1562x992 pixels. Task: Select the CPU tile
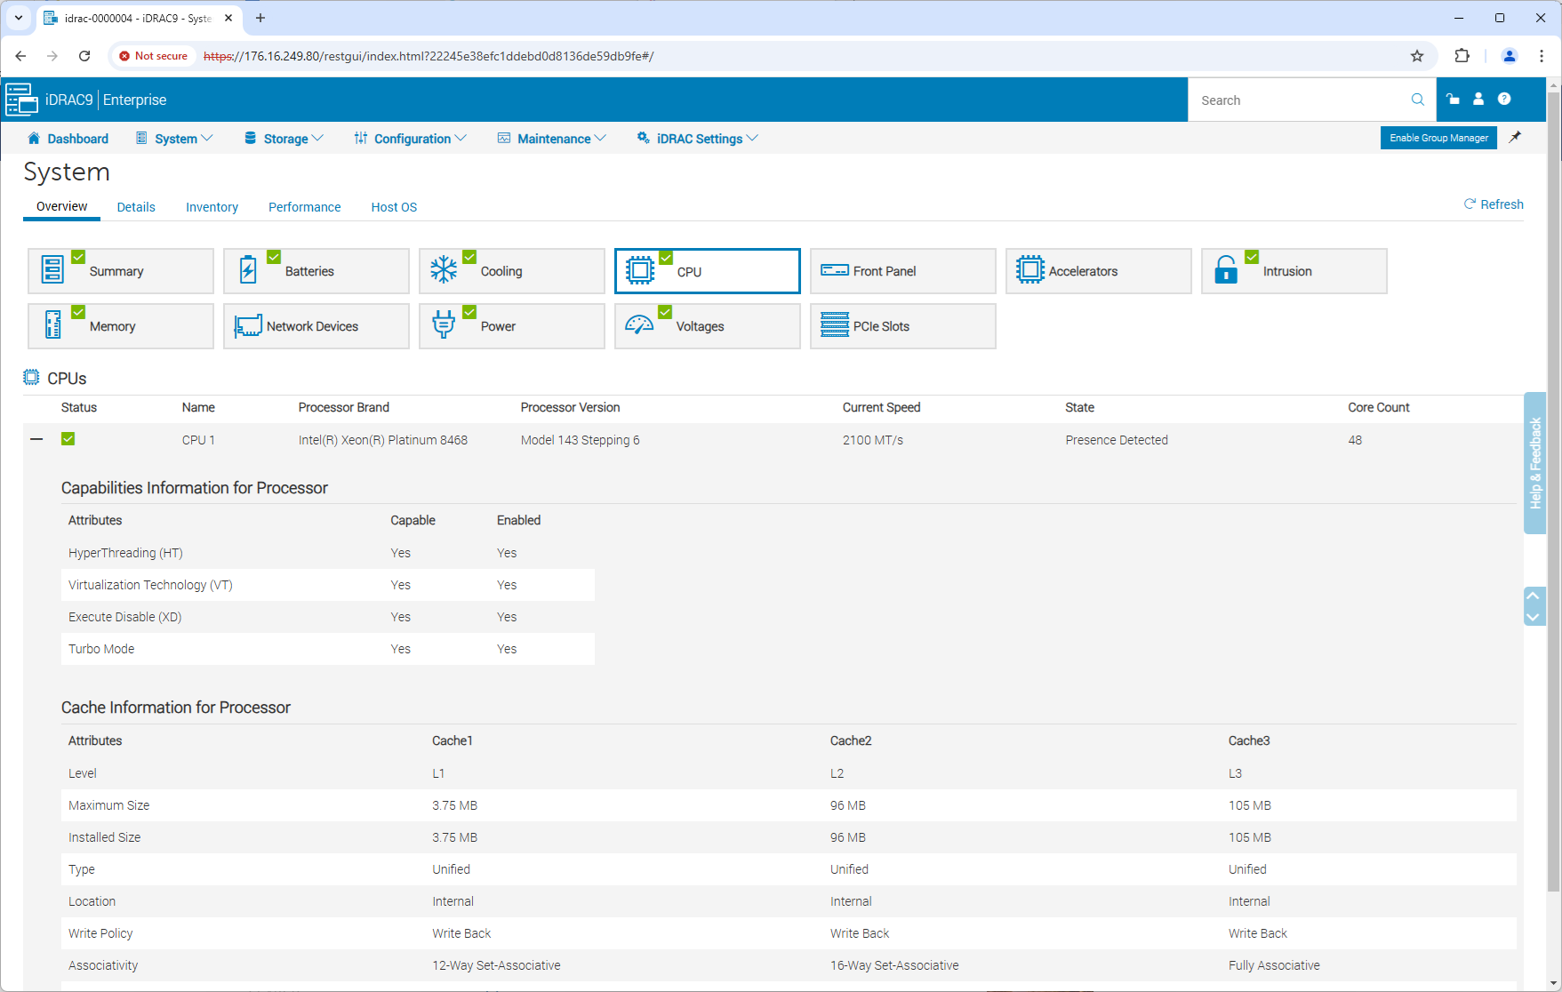point(708,271)
